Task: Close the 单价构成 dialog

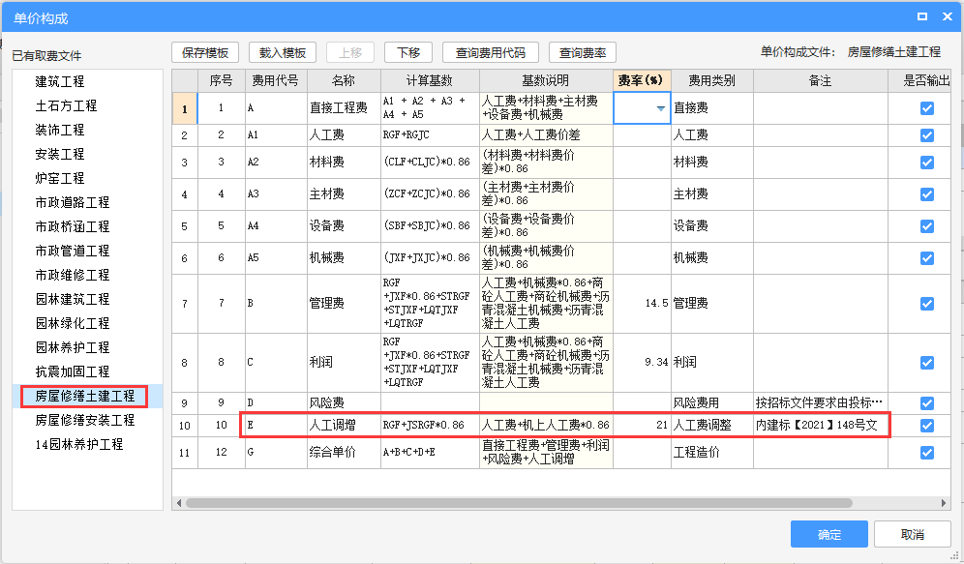Action: click(948, 16)
